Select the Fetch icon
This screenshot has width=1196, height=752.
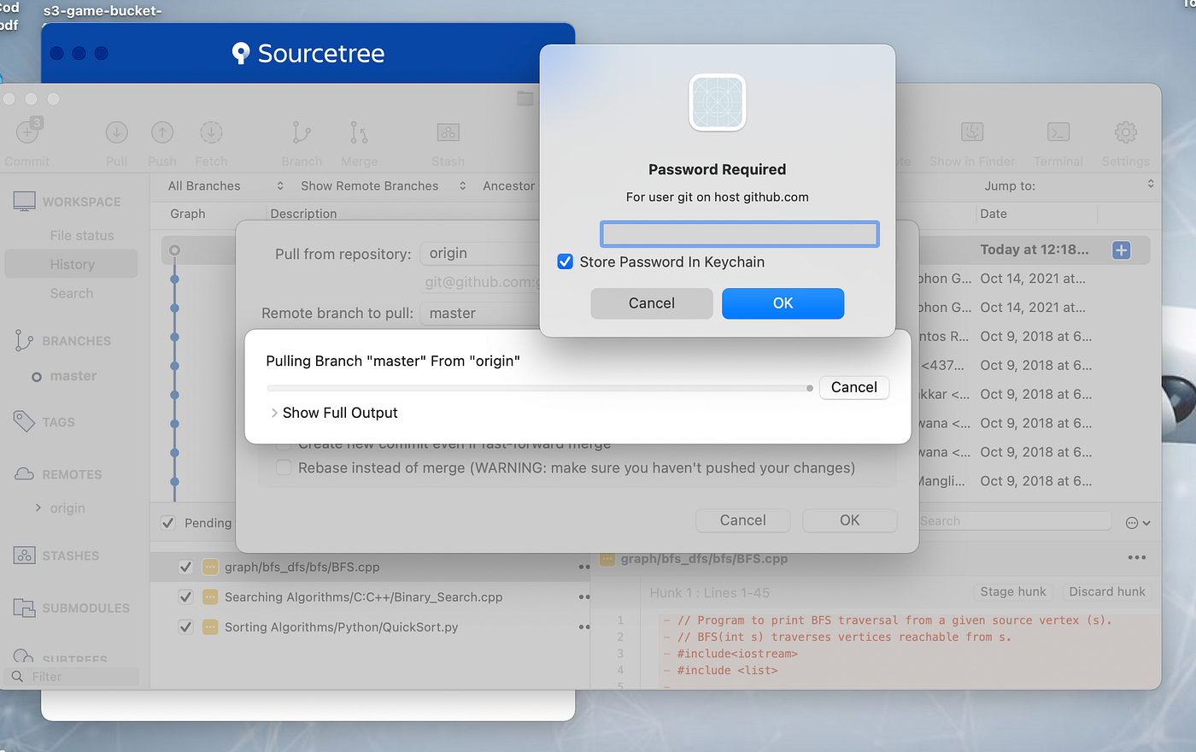[210, 132]
